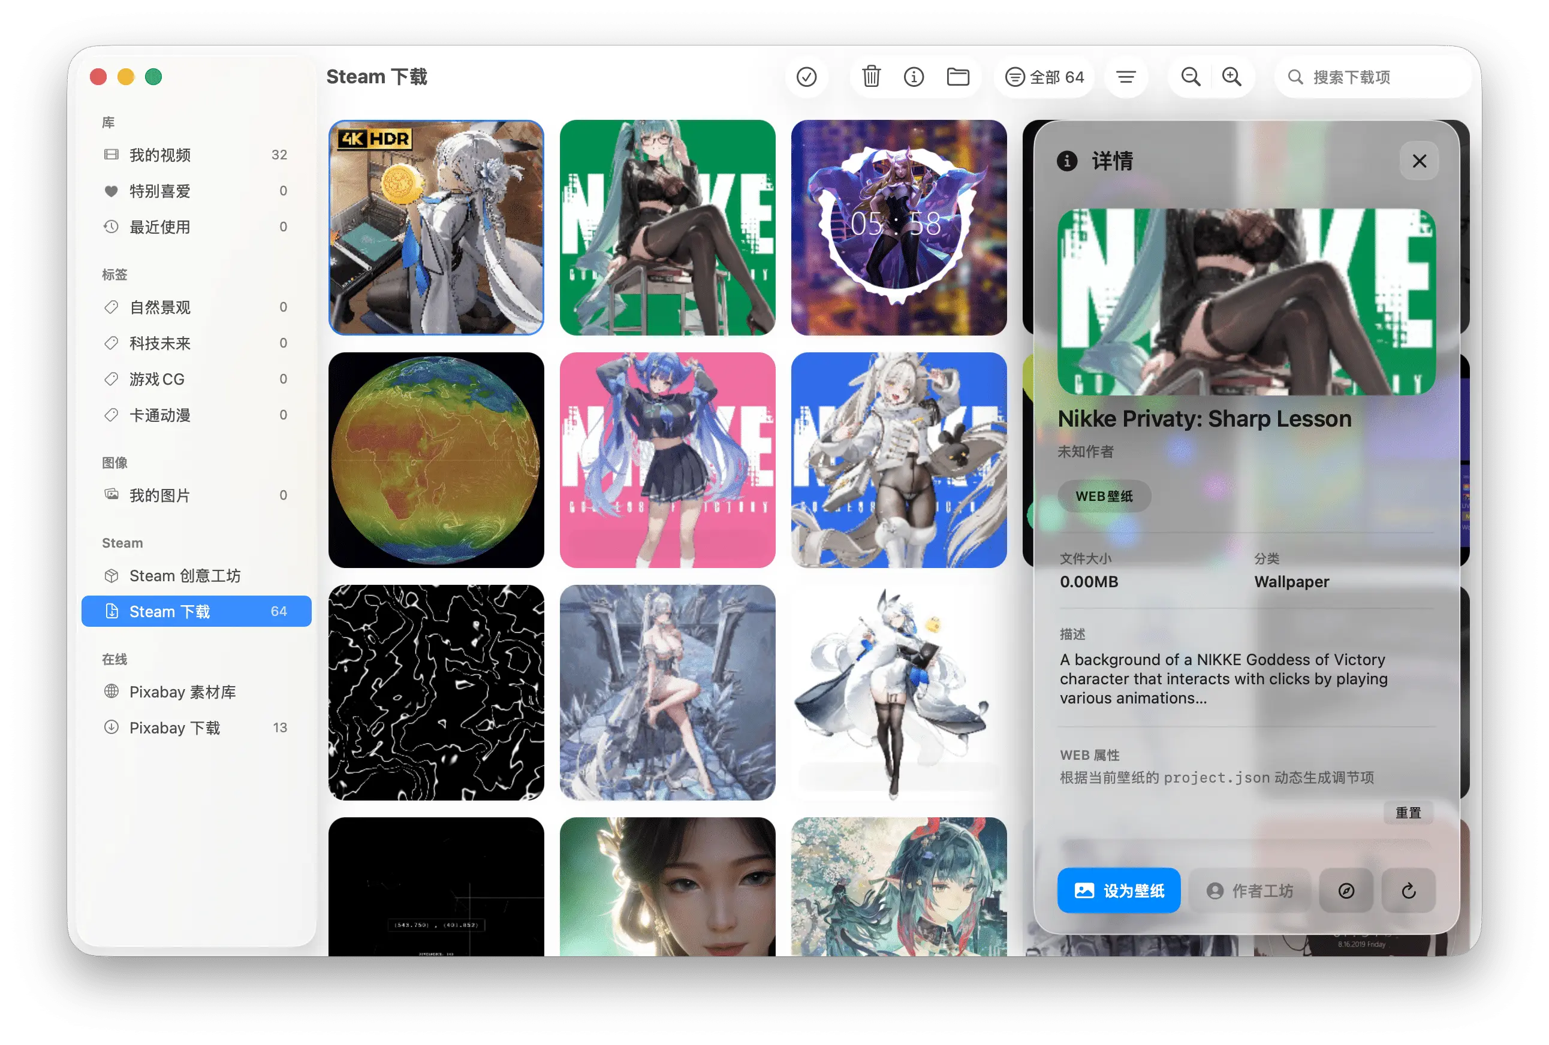Click the globe icon beside Pixabay 素材库
This screenshot has width=1549, height=1045.
pyautogui.click(x=111, y=691)
